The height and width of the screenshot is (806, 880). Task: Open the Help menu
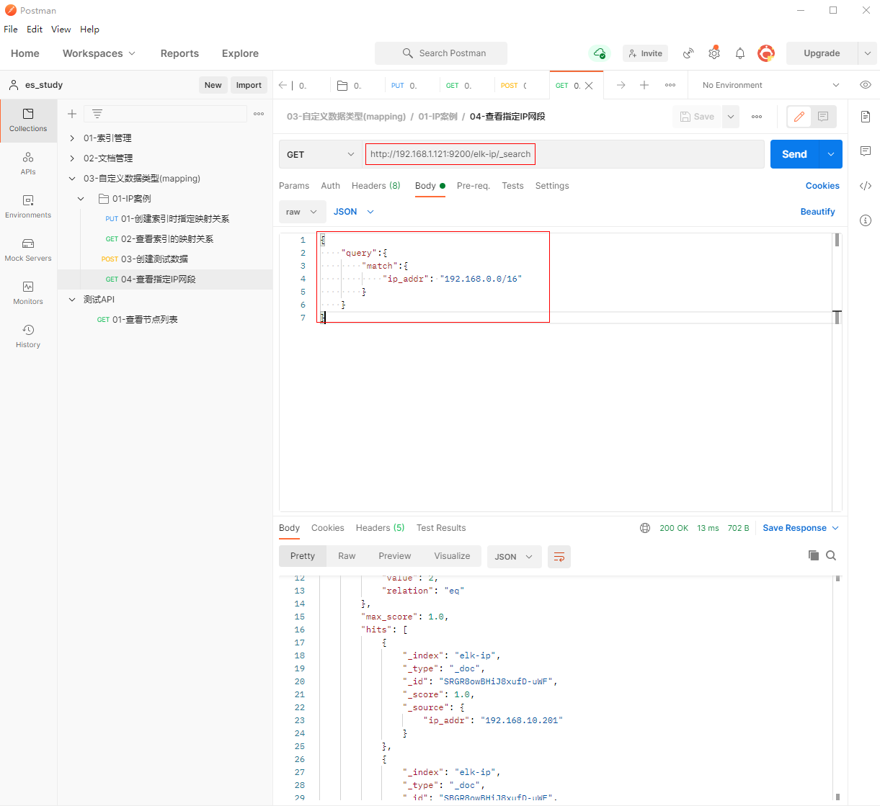pos(89,30)
